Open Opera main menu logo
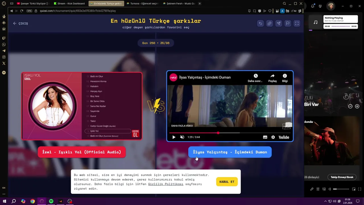364x205 pixels. tap(4, 3)
